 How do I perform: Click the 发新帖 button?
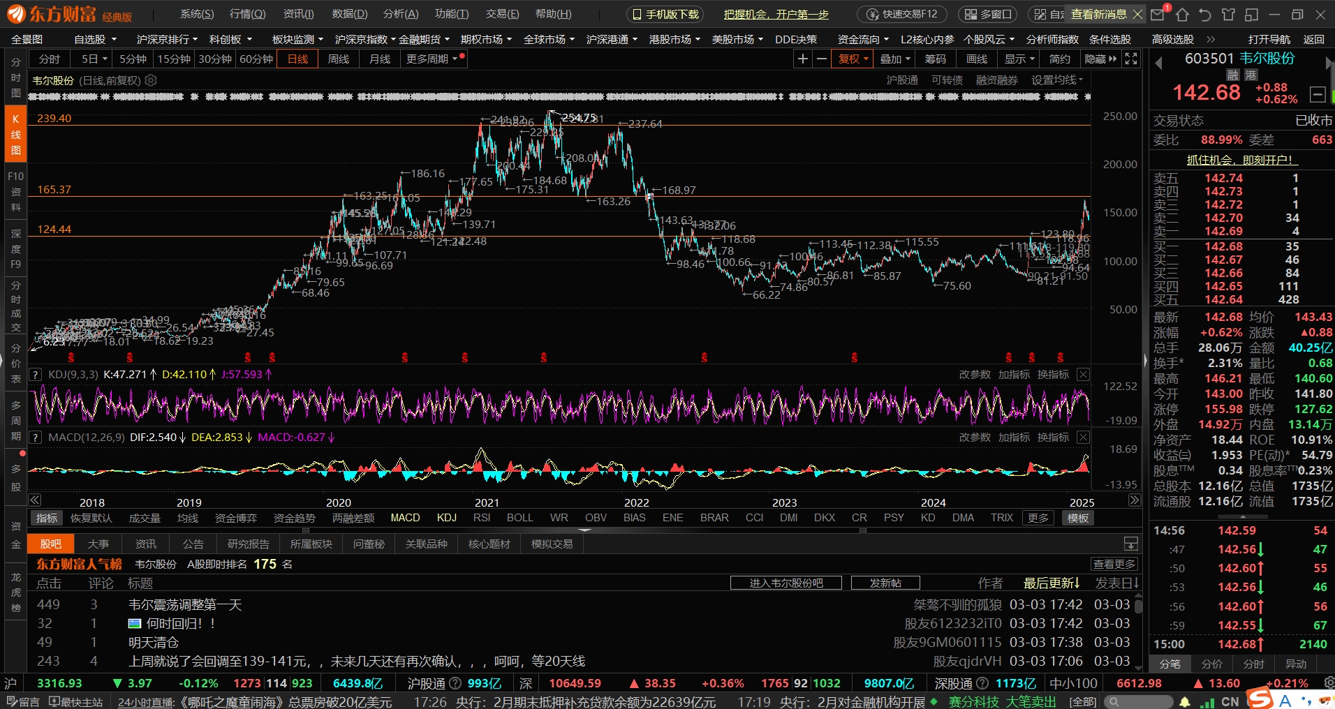885,583
